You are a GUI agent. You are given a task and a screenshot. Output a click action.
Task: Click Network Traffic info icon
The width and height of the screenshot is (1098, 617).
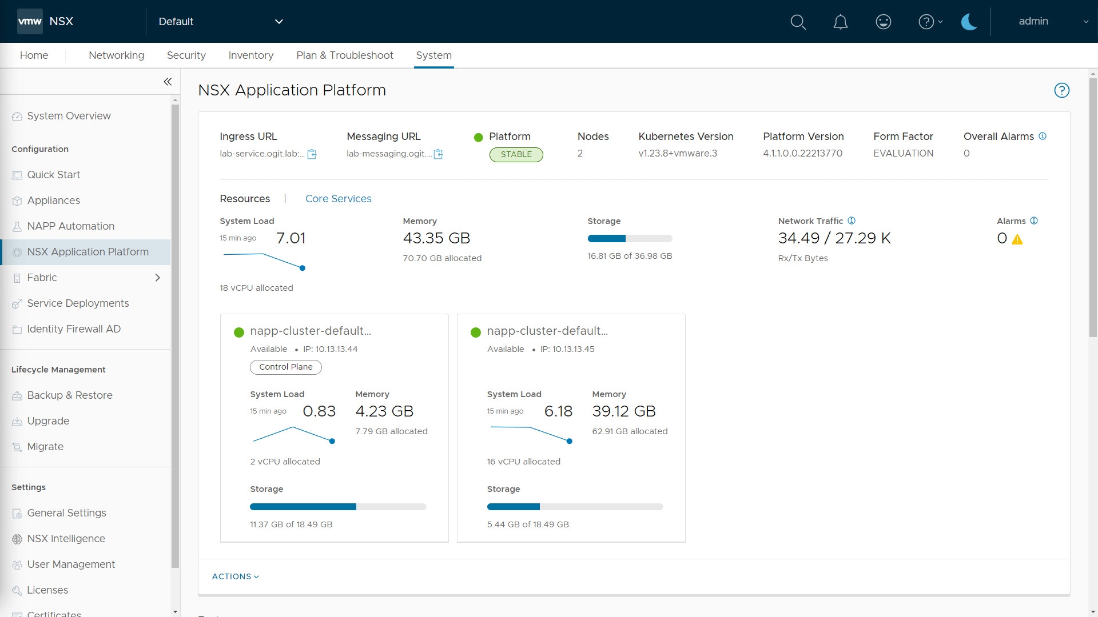tap(852, 221)
